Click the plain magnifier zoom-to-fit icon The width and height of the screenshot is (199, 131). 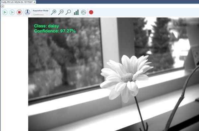[68, 12]
